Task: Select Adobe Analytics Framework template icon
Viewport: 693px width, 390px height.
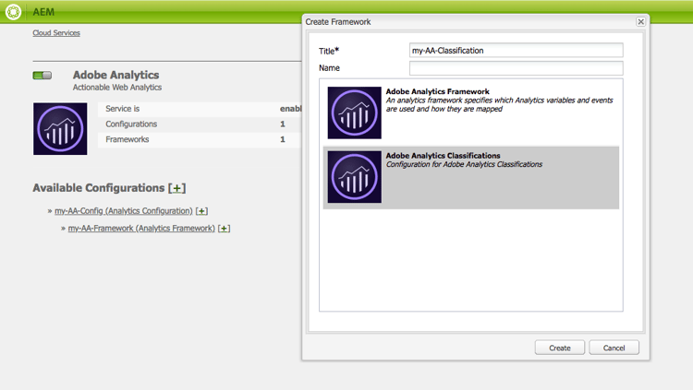Action: [355, 112]
